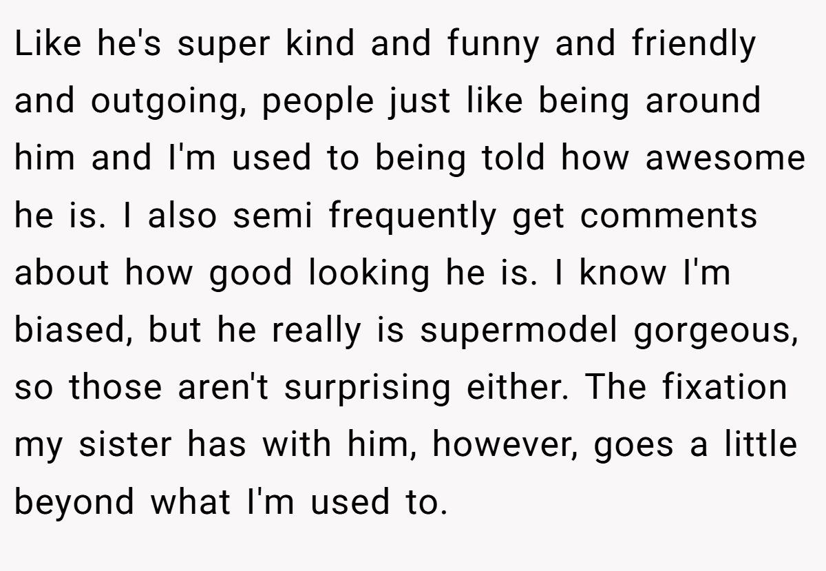Place cursor on the word "comments"
826x571 pixels.
[x=668, y=218]
